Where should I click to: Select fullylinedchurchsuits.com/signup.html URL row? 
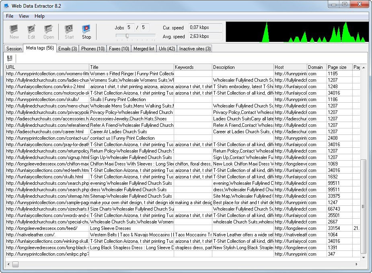[47, 157]
